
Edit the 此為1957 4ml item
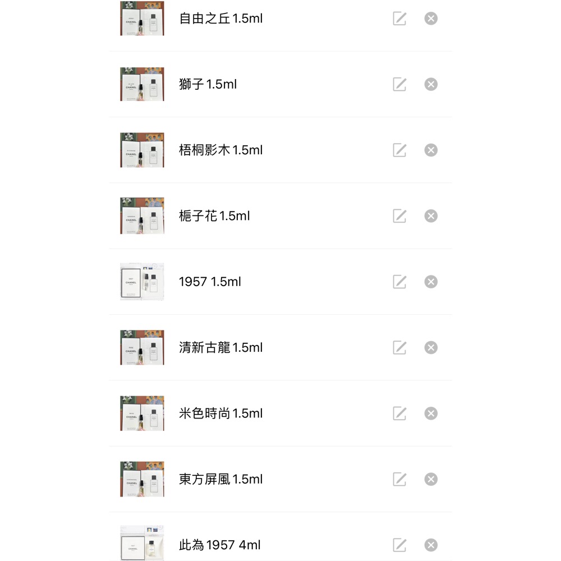tap(399, 545)
